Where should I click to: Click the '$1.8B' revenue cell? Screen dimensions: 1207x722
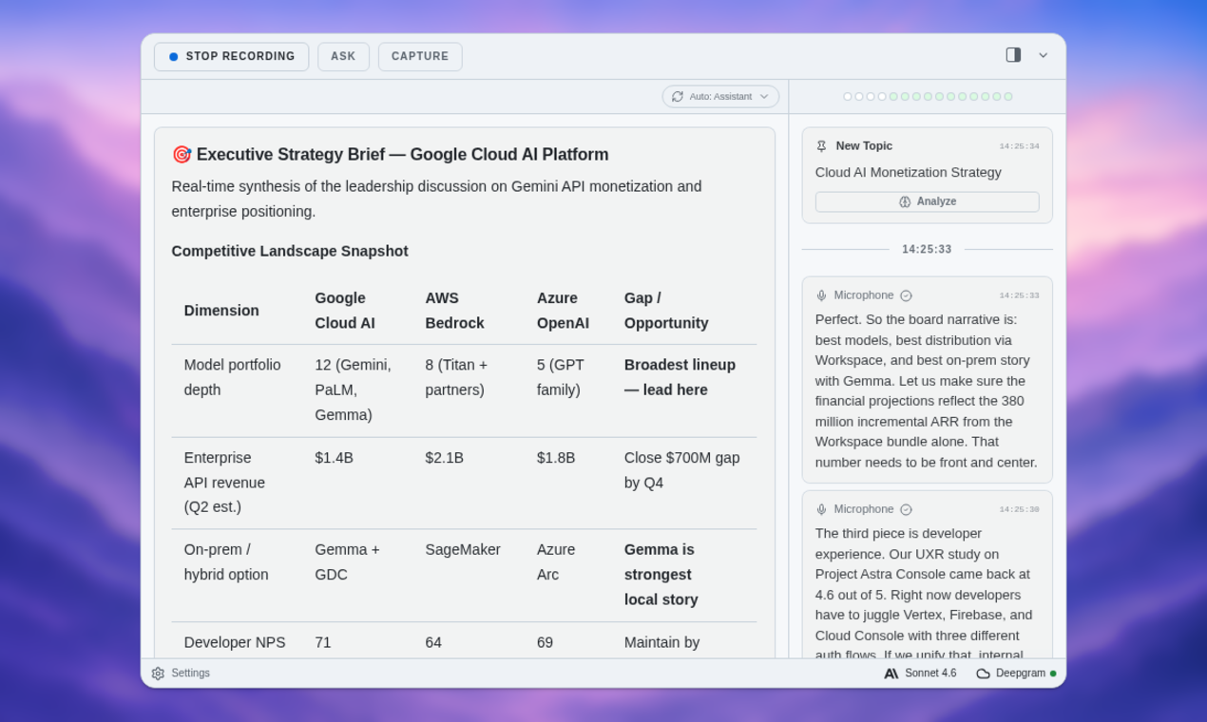(x=556, y=458)
